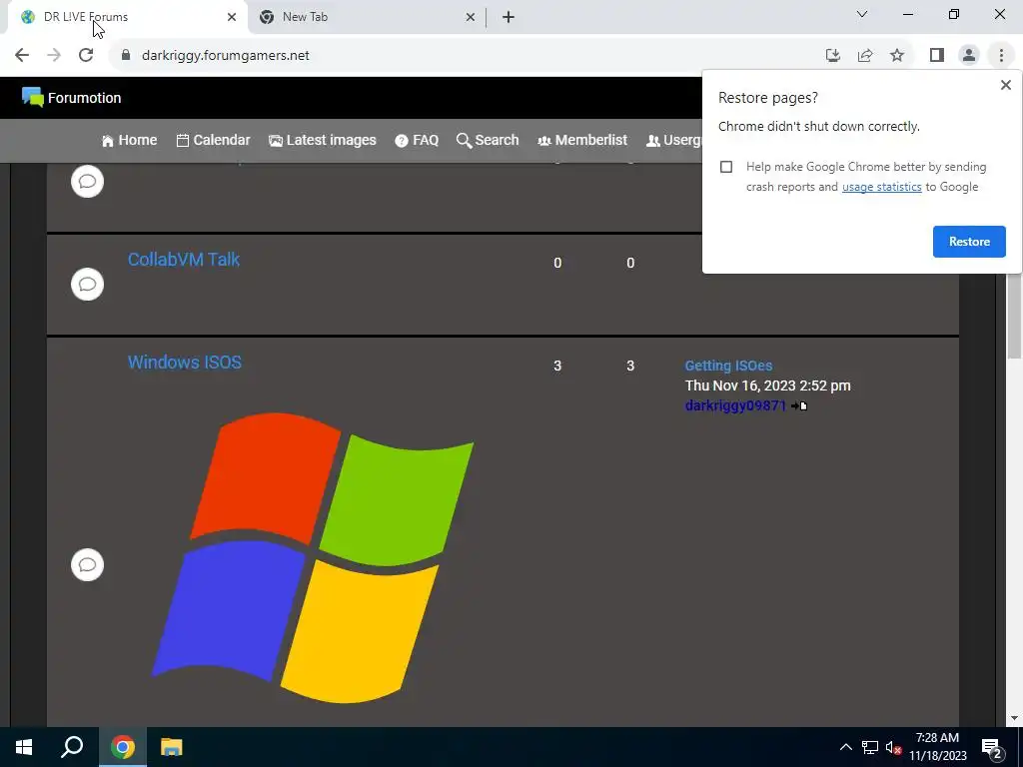Restore the previous Chrome pages
Image resolution: width=1023 pixels, height=767 pixels.
(x=969, y=242)
